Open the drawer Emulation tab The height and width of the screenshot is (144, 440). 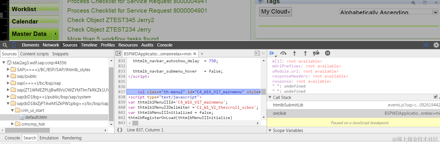click(x=49, y=138)
